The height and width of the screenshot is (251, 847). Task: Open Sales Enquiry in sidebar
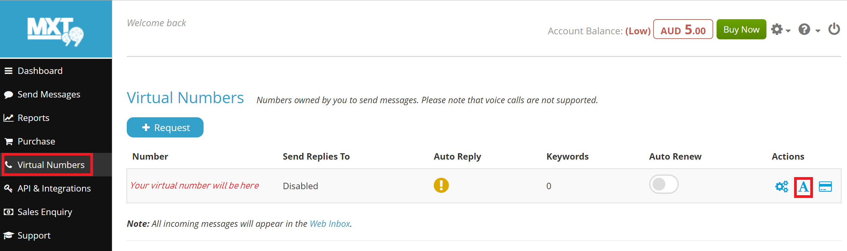tap(44, 212)
